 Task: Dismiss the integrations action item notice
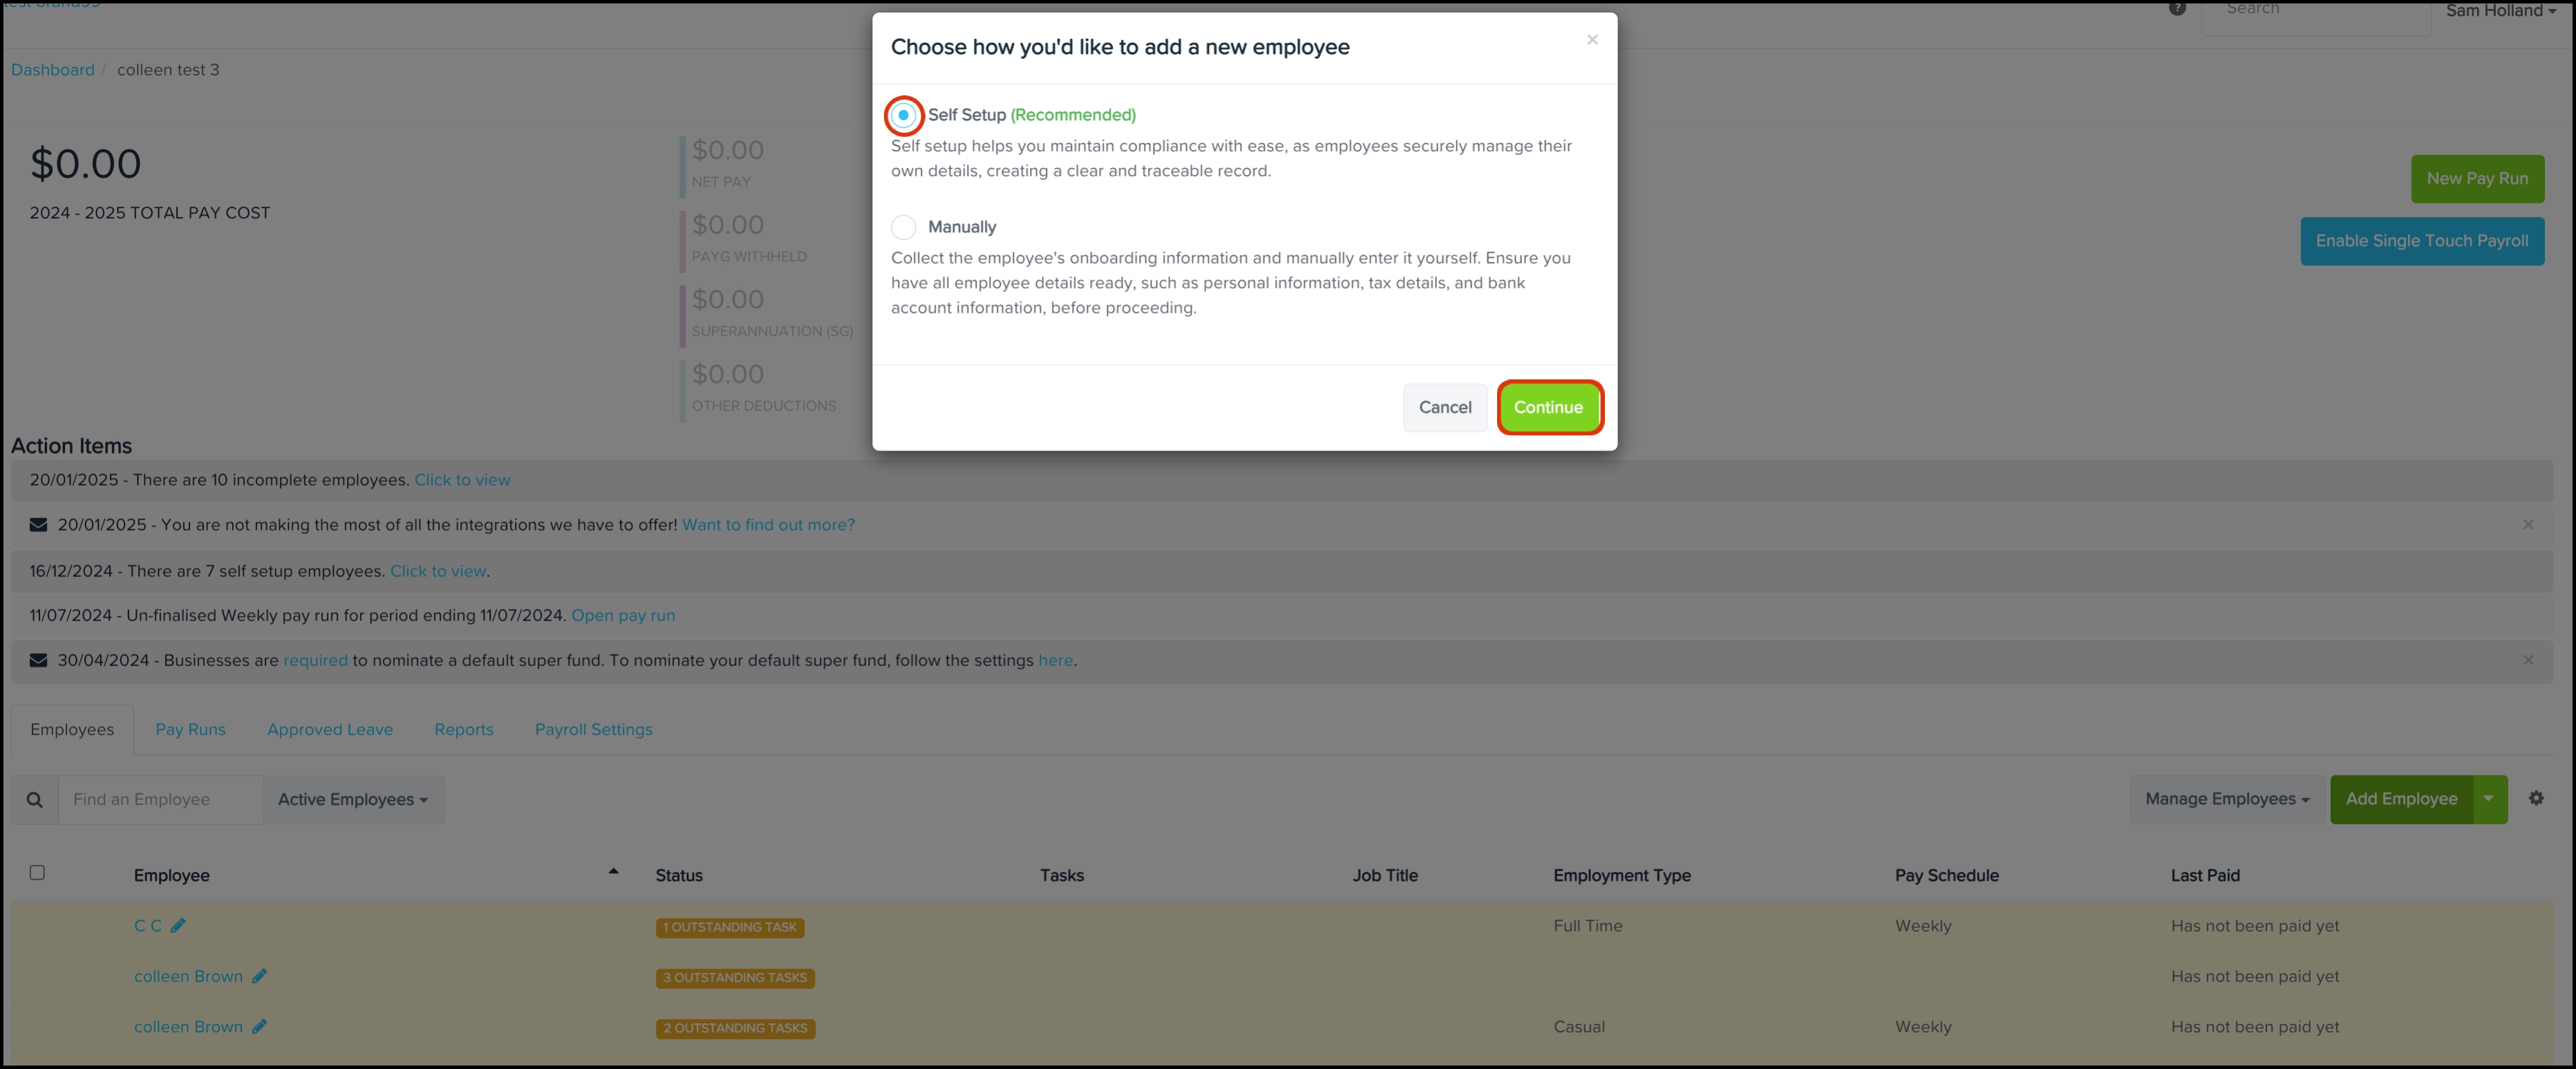coord(2528,525)
